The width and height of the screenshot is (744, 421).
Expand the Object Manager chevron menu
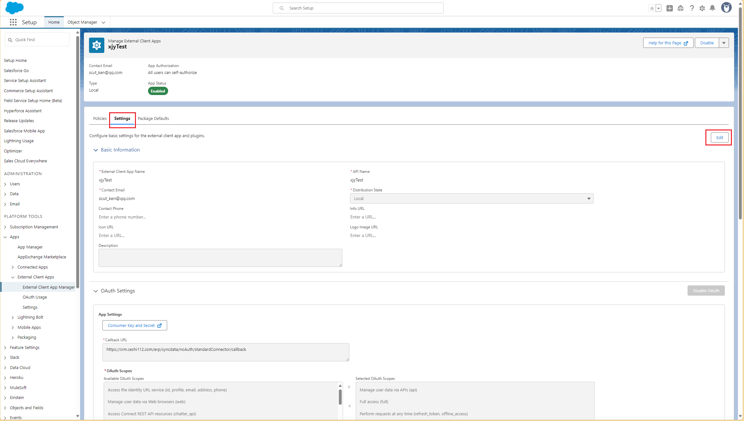pos(103,22)
